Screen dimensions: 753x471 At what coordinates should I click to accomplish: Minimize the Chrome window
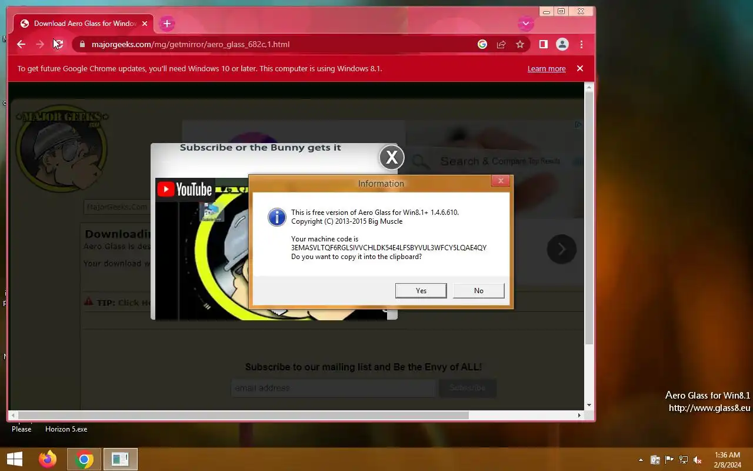547,11
